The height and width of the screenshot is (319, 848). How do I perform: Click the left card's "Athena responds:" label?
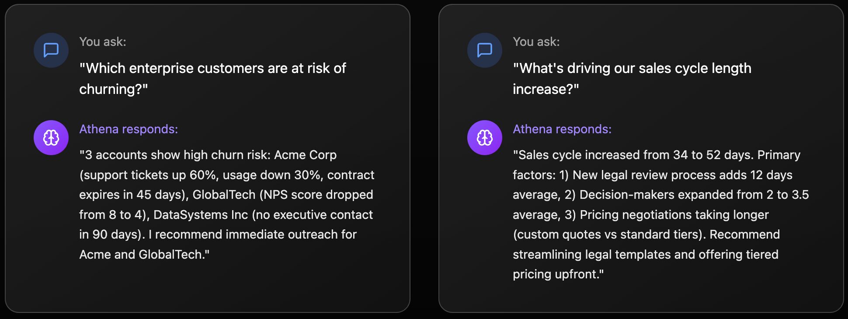tap(129, 129)
